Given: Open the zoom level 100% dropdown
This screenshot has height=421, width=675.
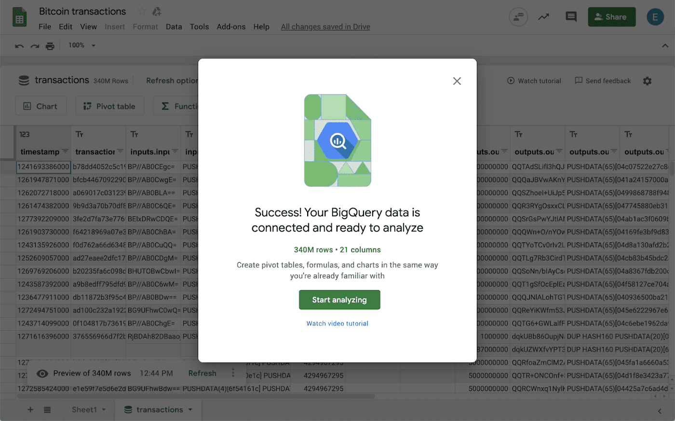Looking at the screenshot, I should pos(82,45).
